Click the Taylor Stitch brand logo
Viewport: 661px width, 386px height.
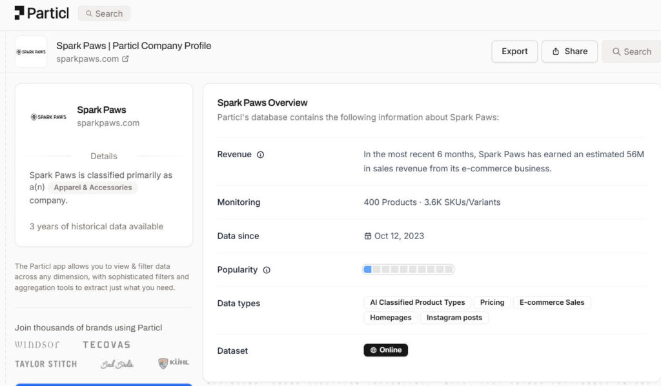pyautogui.click(x=46, y=363)
